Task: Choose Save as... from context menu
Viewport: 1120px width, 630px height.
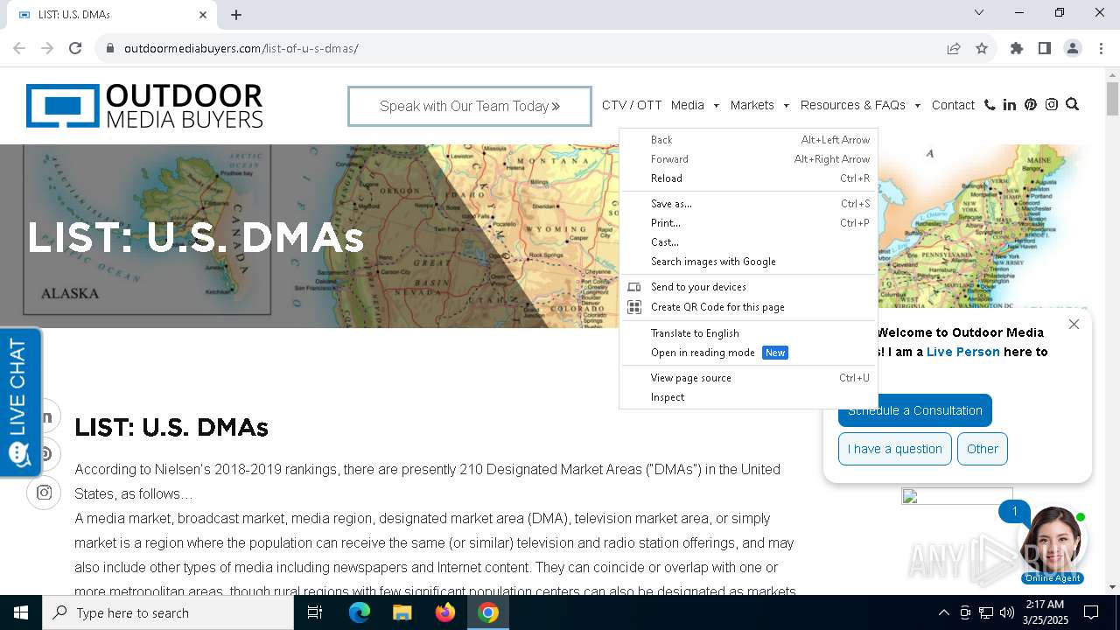Action: coord(748,204)
